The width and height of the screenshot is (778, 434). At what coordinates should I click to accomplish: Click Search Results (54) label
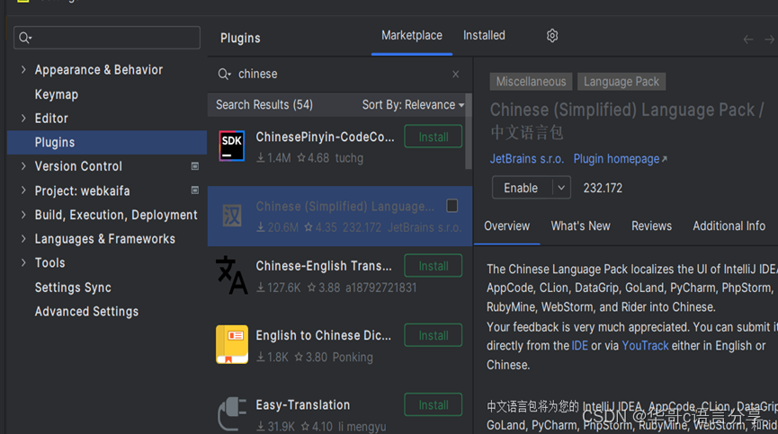(264, 105)
